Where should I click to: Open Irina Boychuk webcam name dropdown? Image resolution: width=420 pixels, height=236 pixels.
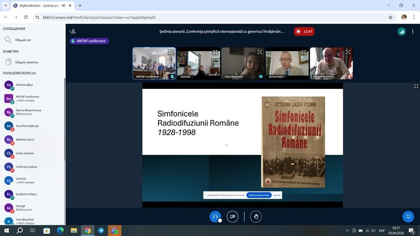point(234,77)
